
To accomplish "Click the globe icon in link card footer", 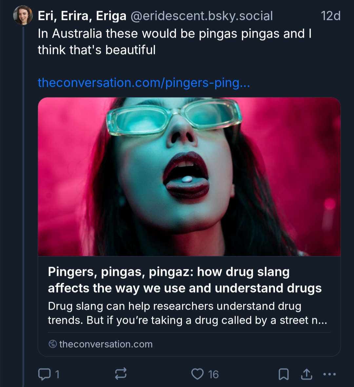I will (x=52, y=344).
